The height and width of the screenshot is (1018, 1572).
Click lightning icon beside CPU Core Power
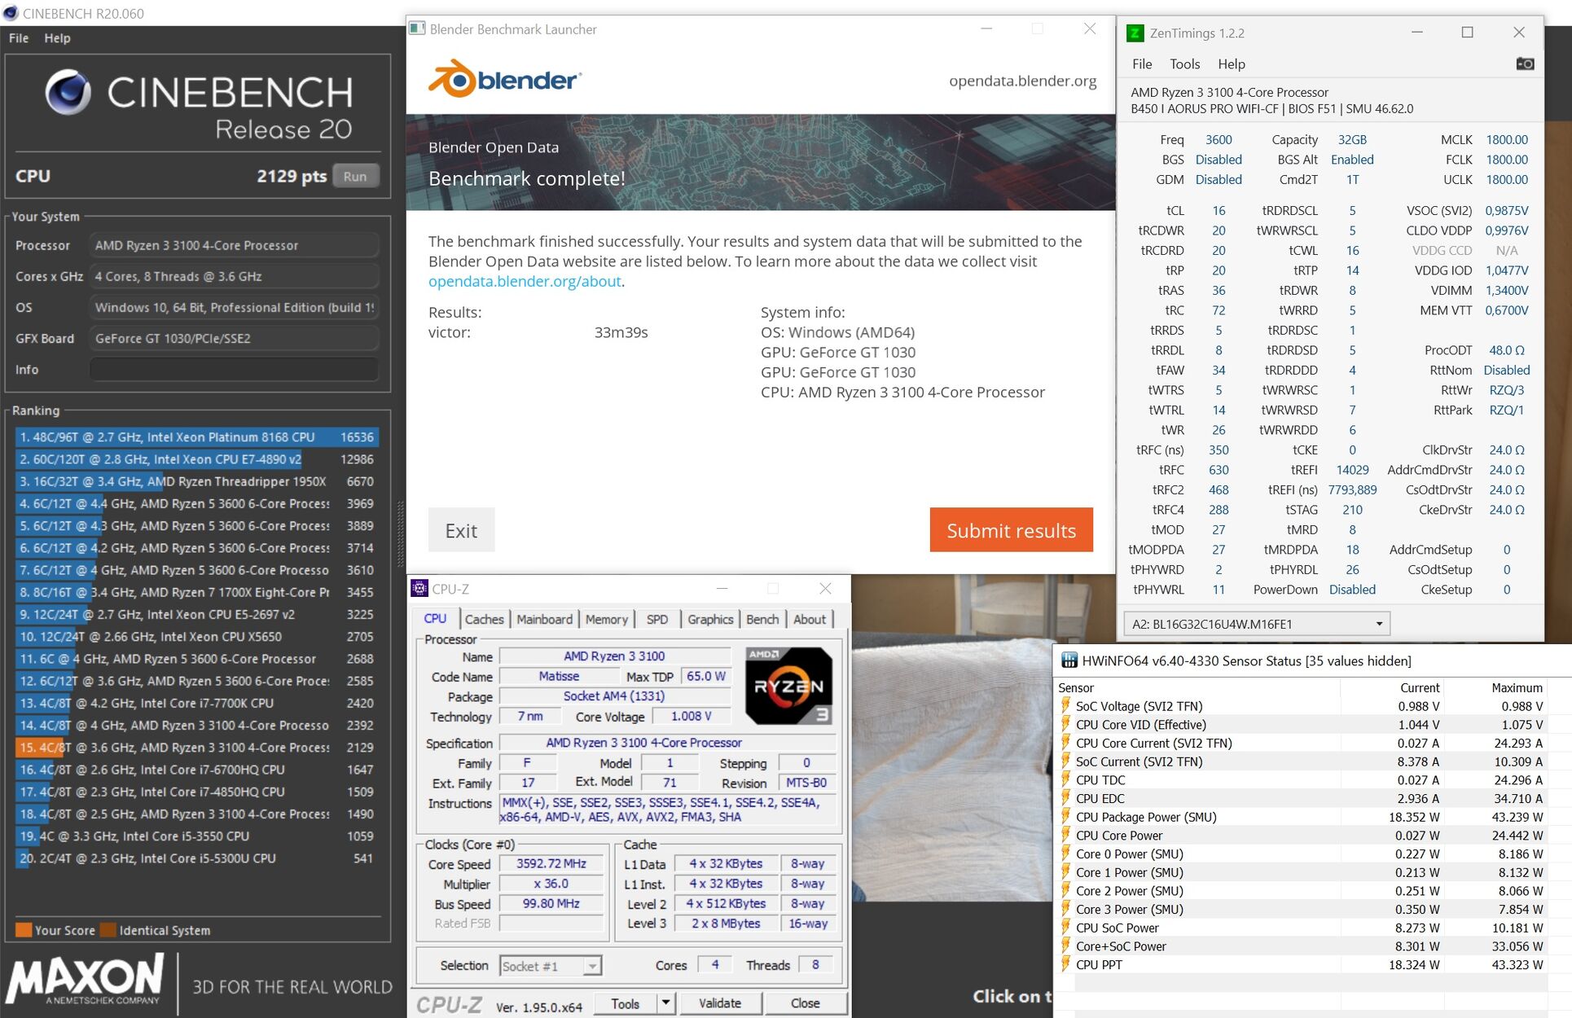(x=1065, y=836)
